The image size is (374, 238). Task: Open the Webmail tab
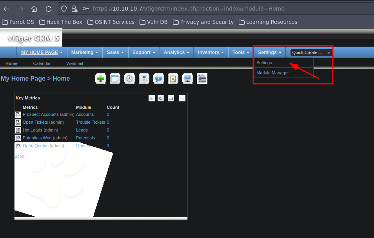coord(74,63)
